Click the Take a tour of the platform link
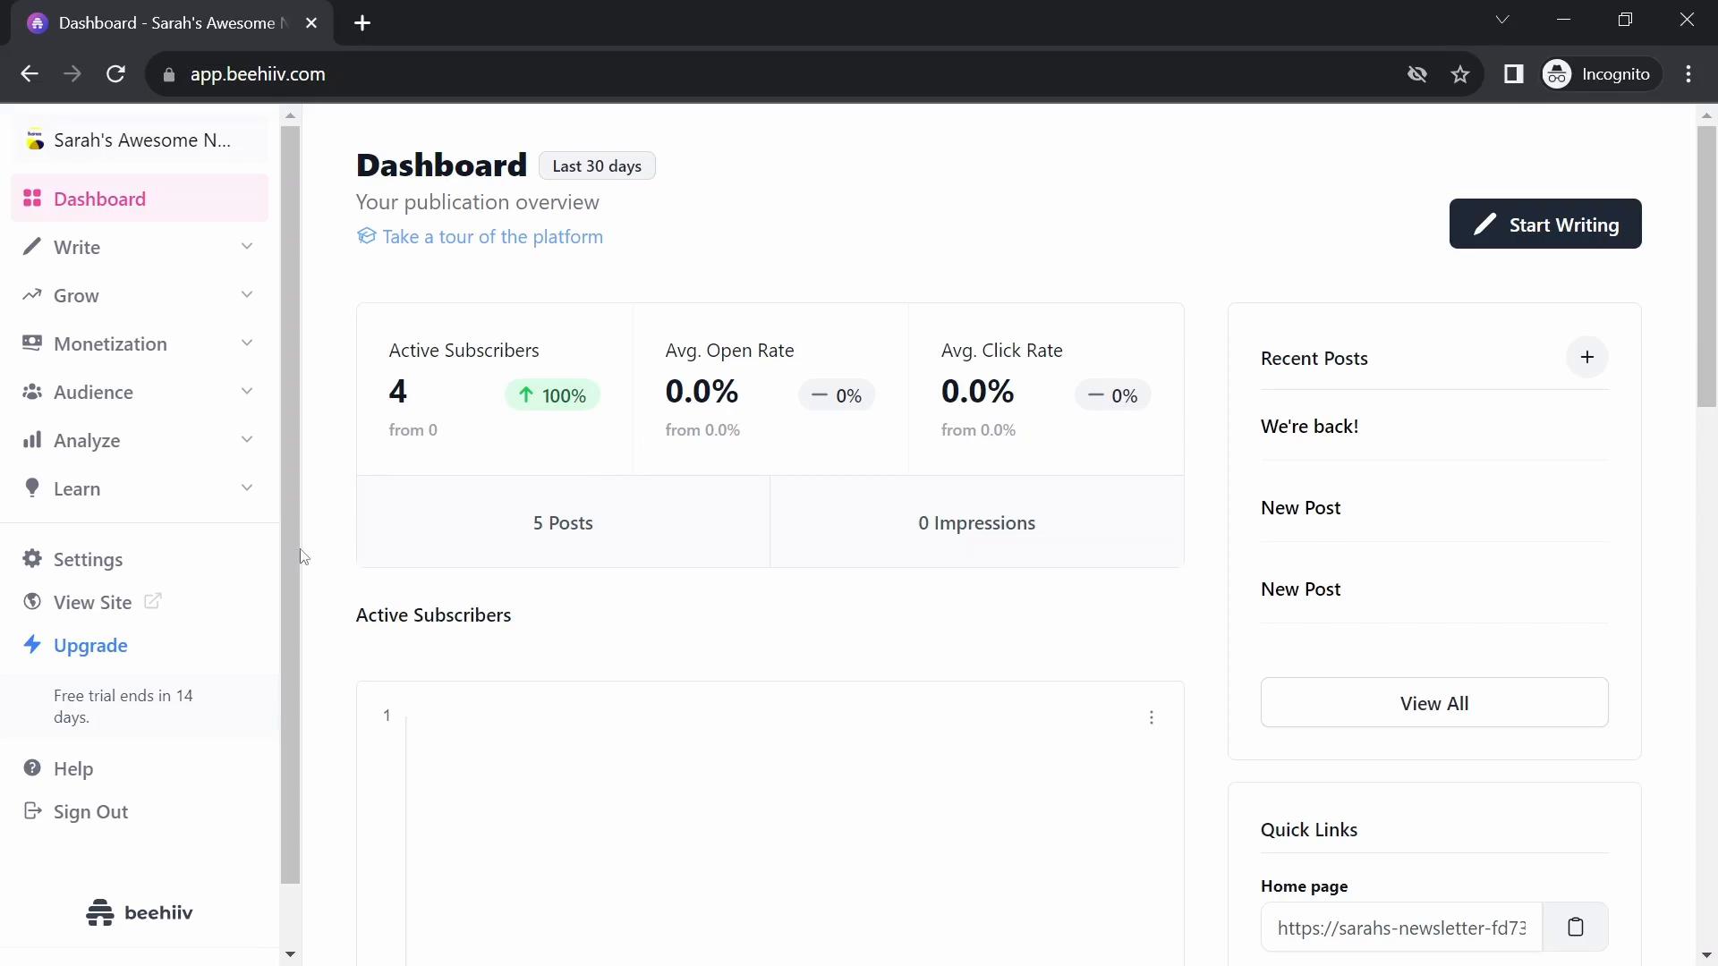The image size is (1718, 966). point(491,236)
